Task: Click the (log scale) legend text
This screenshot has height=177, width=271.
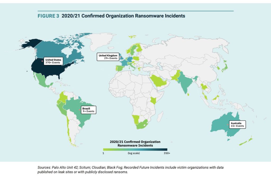Action: pyautogui.click(x=134, y=153)
